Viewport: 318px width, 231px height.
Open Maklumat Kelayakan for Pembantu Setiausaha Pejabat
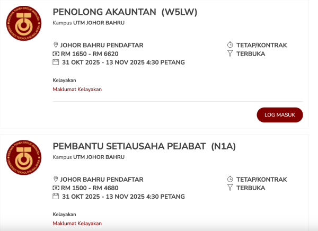[77, 223]
